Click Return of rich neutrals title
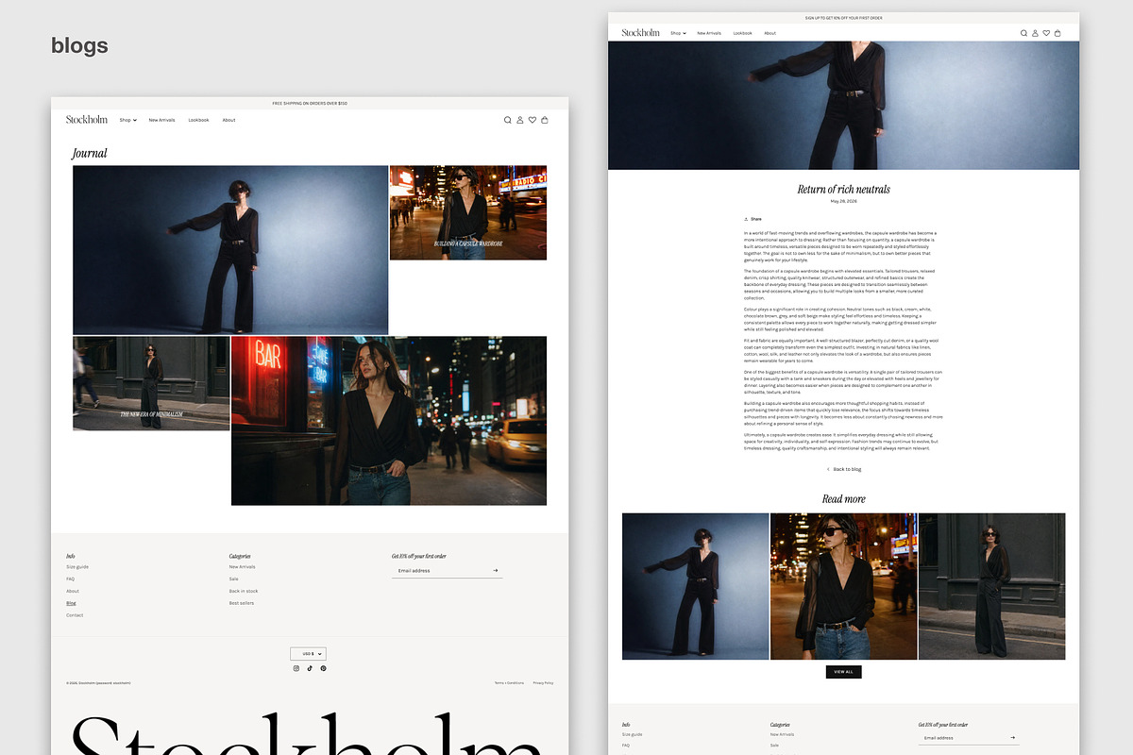The height and width of the screenshot is (755, 1133). [844, 190]
